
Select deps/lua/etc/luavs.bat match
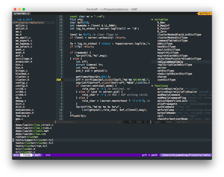coord(32,131)
